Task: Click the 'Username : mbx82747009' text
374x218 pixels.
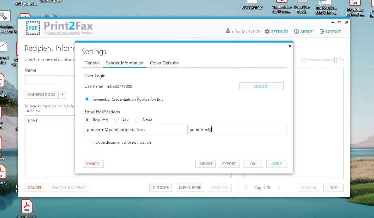Action: tap(109, 86)
